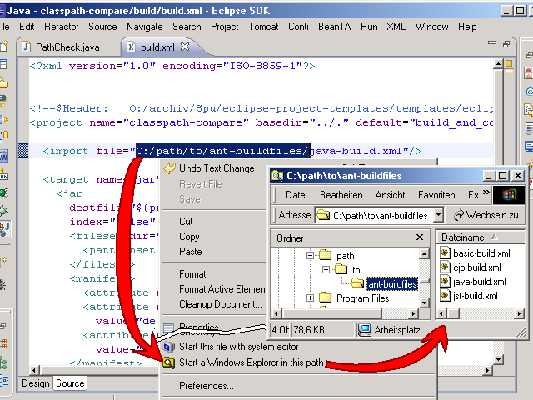Open the XML menu

(x=396, y=27)
